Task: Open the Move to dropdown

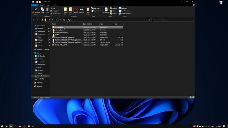Action: click(66, 11)
